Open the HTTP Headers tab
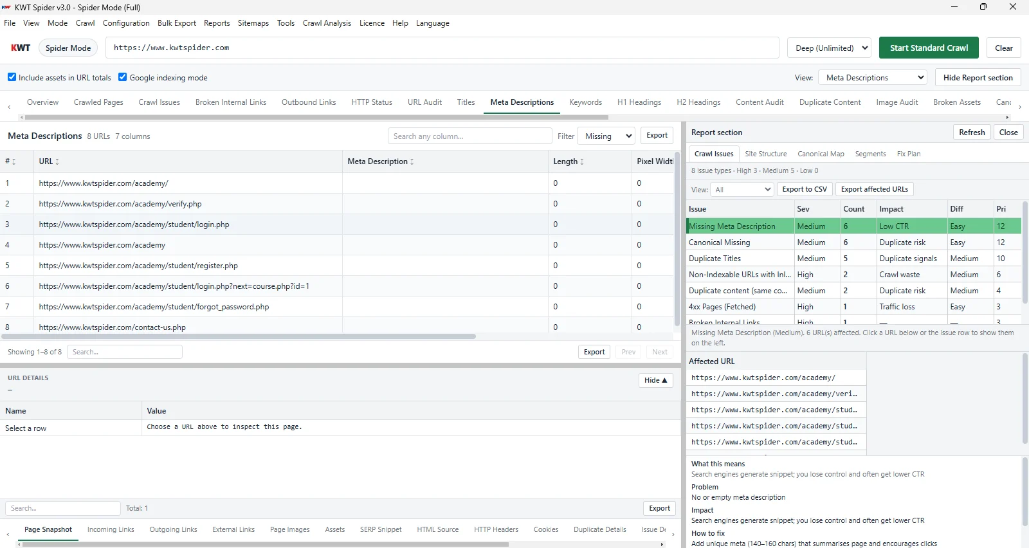The image size is (1029, 548). [496, 529]
